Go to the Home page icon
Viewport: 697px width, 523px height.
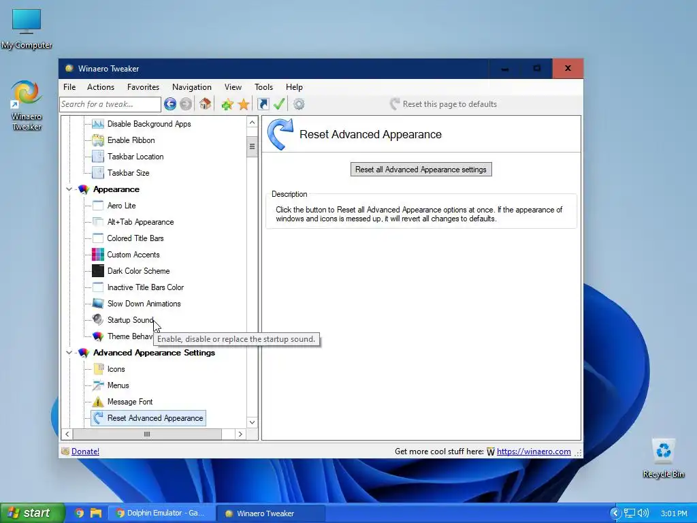coord(205,104)
